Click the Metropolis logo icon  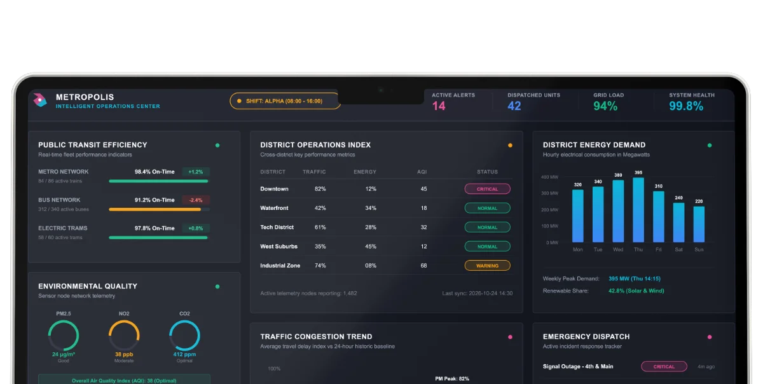coord(40,100)
